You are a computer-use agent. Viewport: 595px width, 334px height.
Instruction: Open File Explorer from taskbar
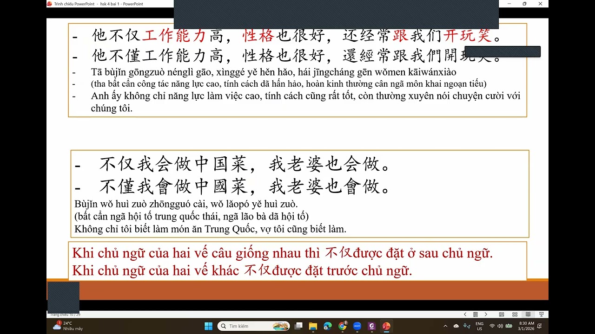coord(313,326)
